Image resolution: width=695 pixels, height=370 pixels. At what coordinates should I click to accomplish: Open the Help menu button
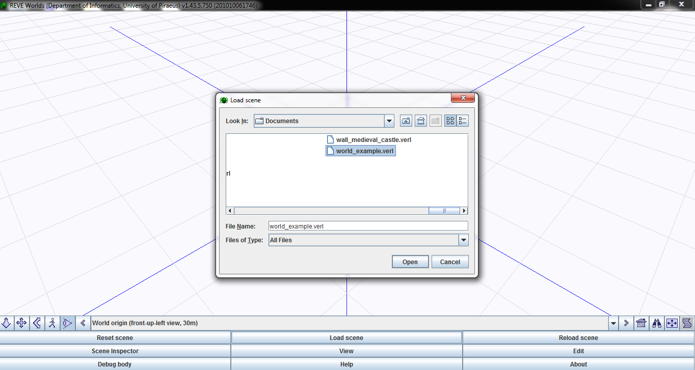click(346, 364)
